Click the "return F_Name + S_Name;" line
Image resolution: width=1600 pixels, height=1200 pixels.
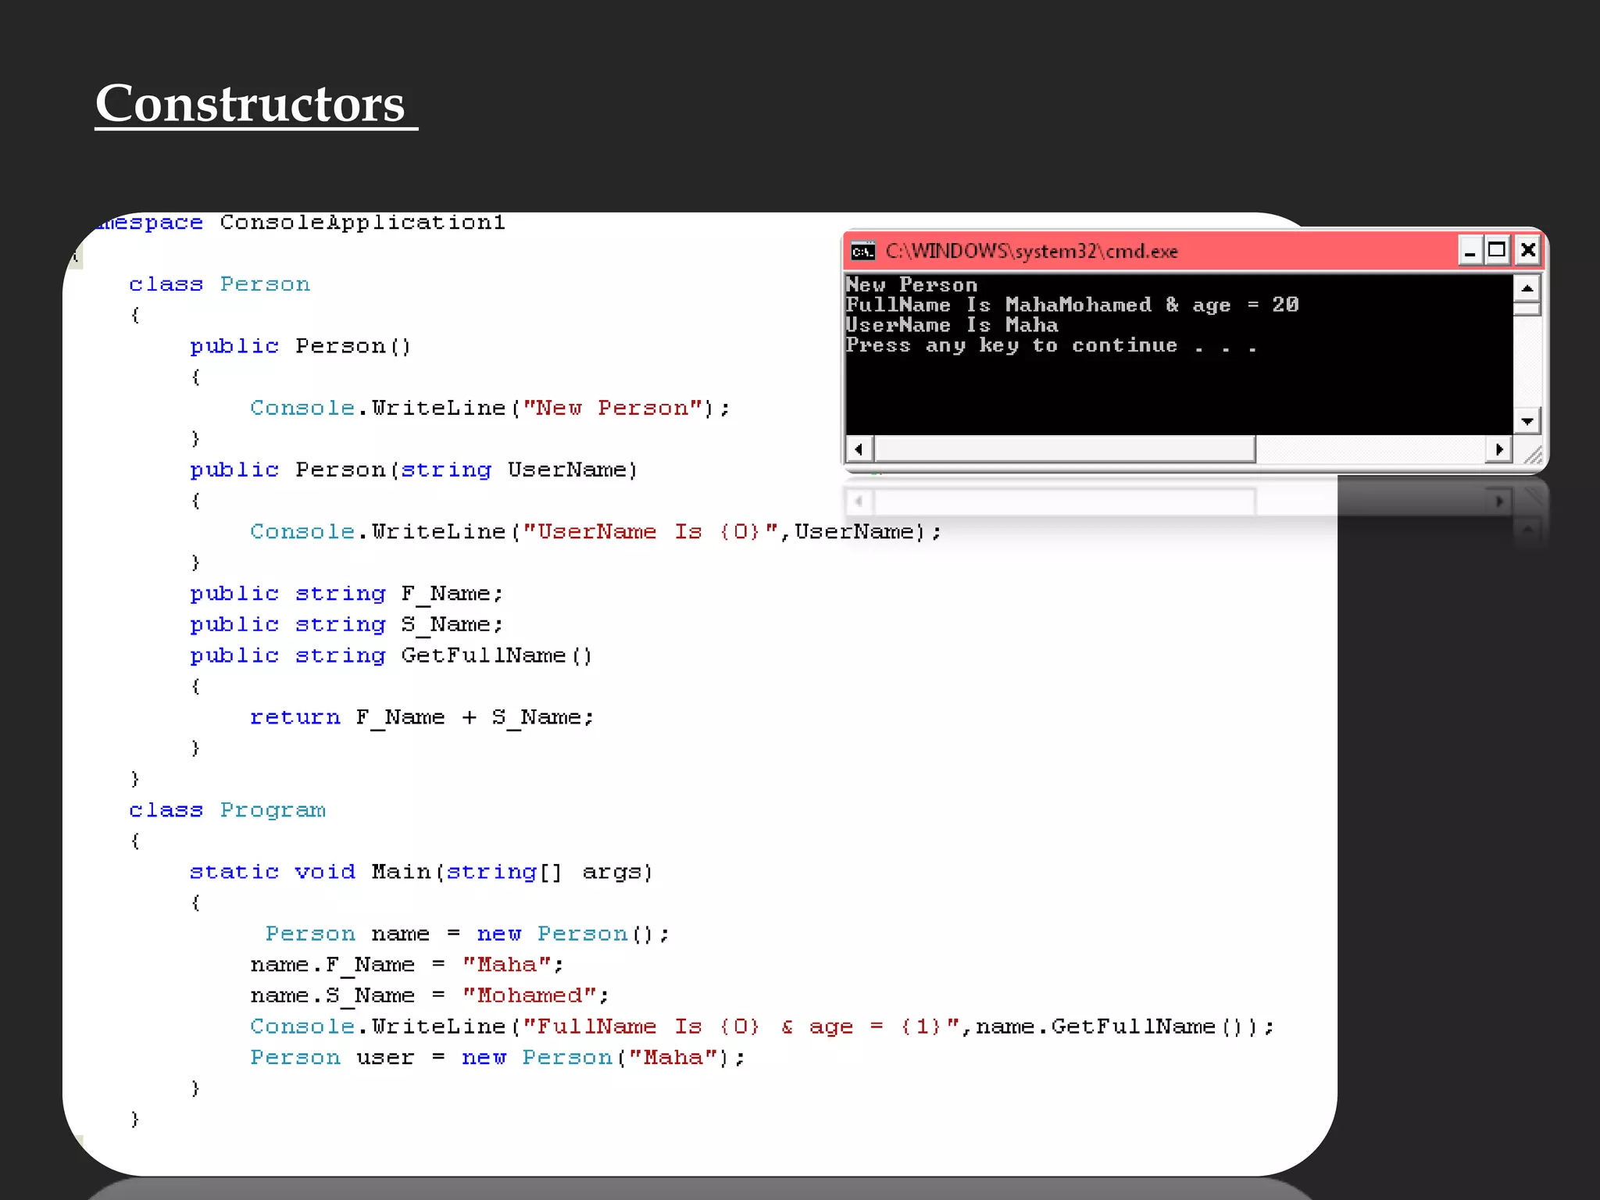pos(422,717)
